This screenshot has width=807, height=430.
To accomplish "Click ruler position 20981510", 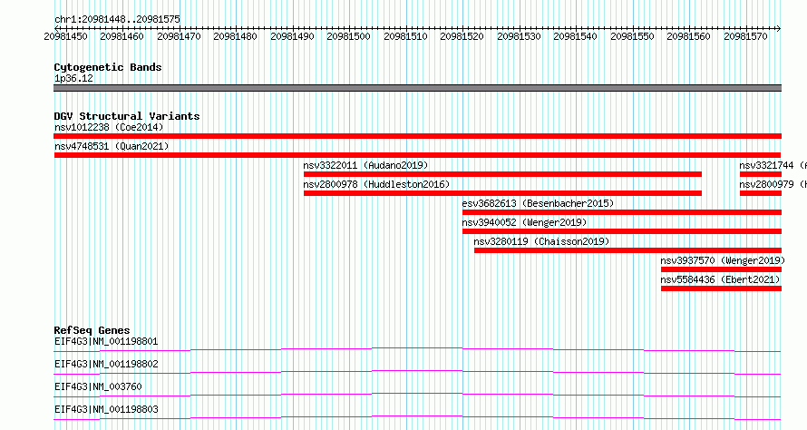I will click(405, 36).
